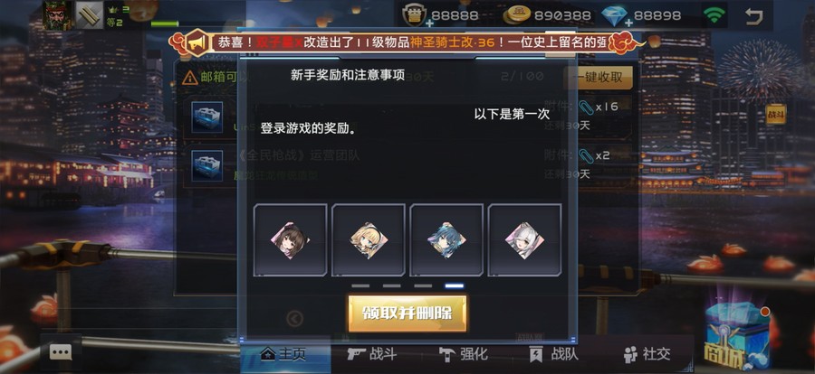Open the chat bubble icon

(x=61, y=352)
